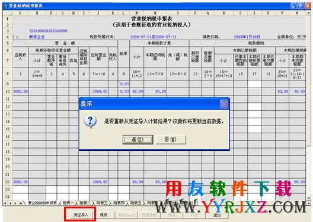The height and width of the screenshot is (222, 313).
Task: Select total 90.00 in row 22 column M
Action: pos(136,182)
